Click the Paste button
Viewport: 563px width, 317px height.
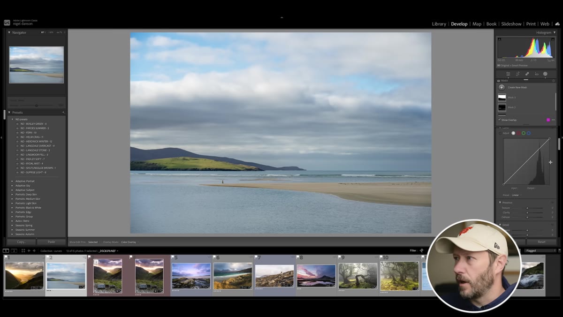pos(51,242)
